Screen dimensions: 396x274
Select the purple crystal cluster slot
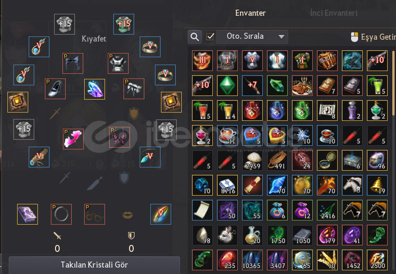[94, 89]
